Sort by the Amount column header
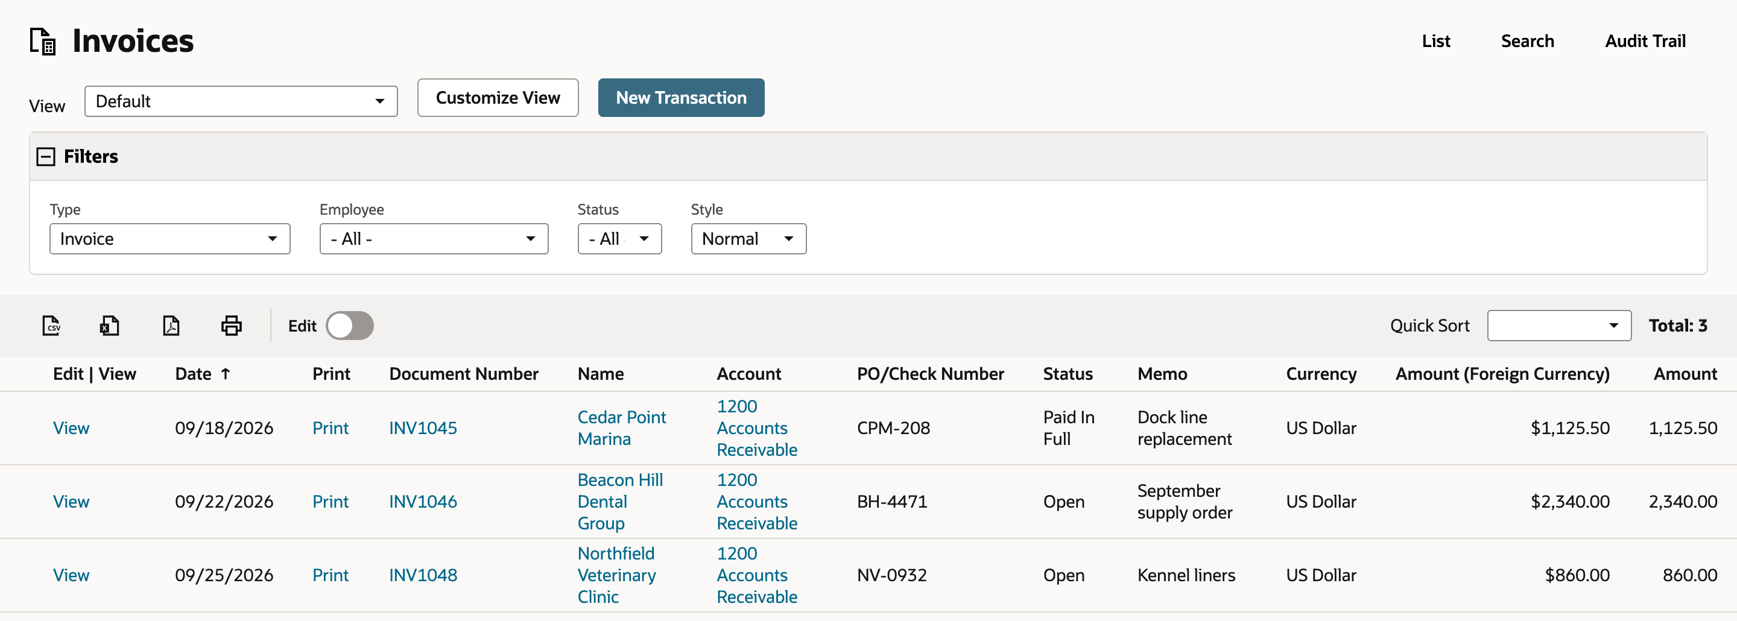Viewport: 1737px width, 621px height. pyautogui.click(x=1685, y=374)
